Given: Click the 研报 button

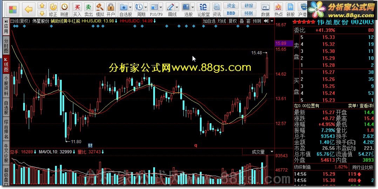Looking at the screenshot, I should coord(249,6).
